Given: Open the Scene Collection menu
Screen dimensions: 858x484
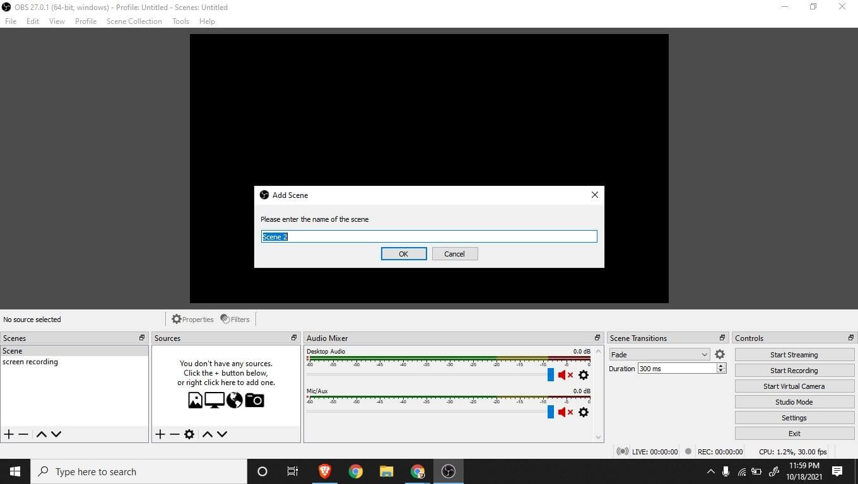Looking at the screenshot, I should [x=134, y=21].
